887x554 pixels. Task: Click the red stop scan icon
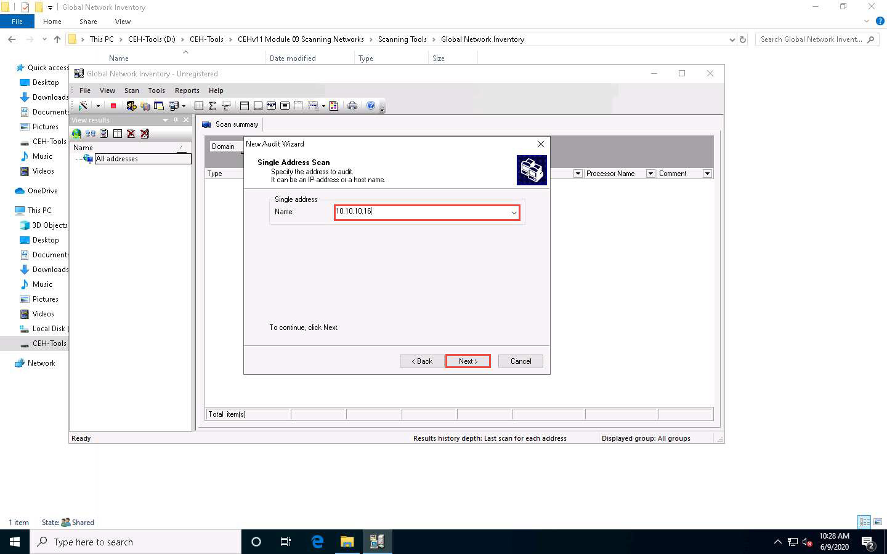pyautogui.click(x=113, y=106)
